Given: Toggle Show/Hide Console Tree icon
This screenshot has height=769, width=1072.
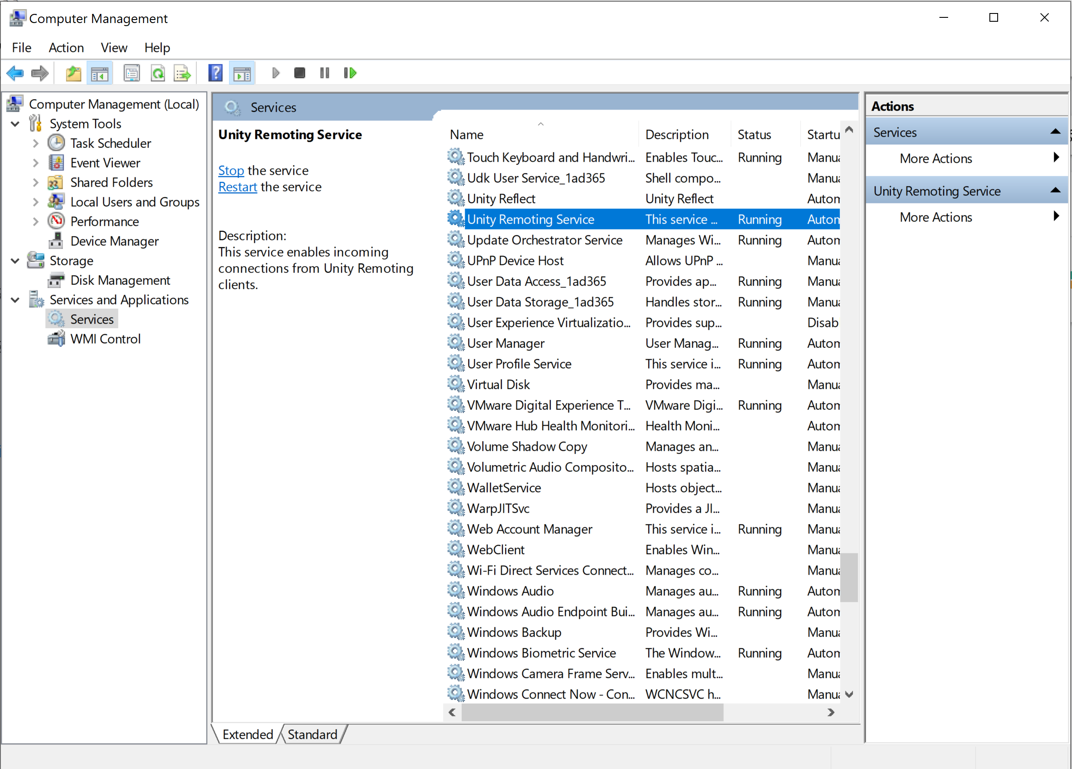Looking at the screenshot, I should [x=100, y=73].
